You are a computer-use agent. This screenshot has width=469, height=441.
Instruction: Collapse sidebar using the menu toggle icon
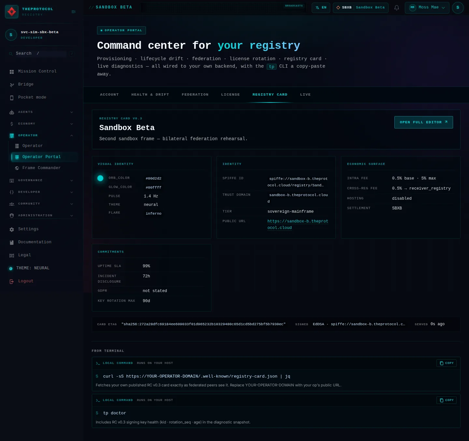pos(74,12)
